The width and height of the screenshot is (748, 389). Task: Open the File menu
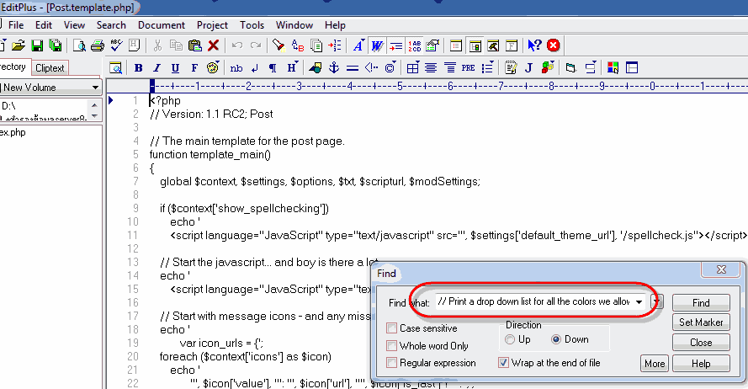point(16,25)
